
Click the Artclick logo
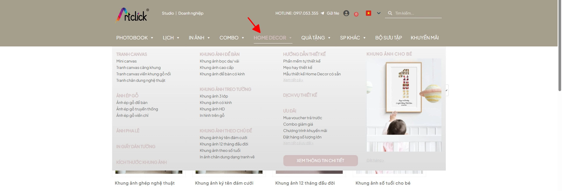coord(132,15)
